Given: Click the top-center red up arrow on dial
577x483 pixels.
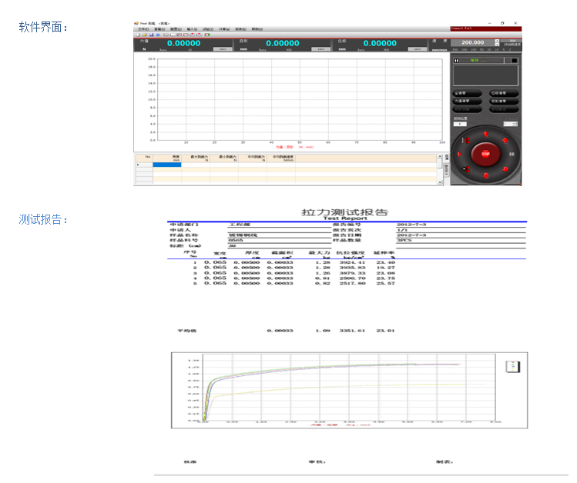Looking at the screenshot, I should point(486,134).
